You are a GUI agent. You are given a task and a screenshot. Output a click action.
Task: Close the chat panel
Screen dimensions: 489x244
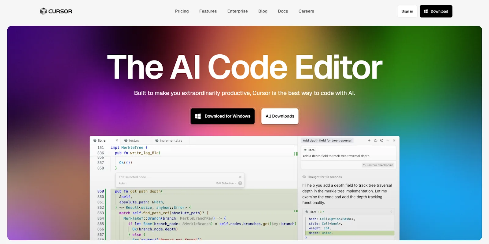click(394, 140)
